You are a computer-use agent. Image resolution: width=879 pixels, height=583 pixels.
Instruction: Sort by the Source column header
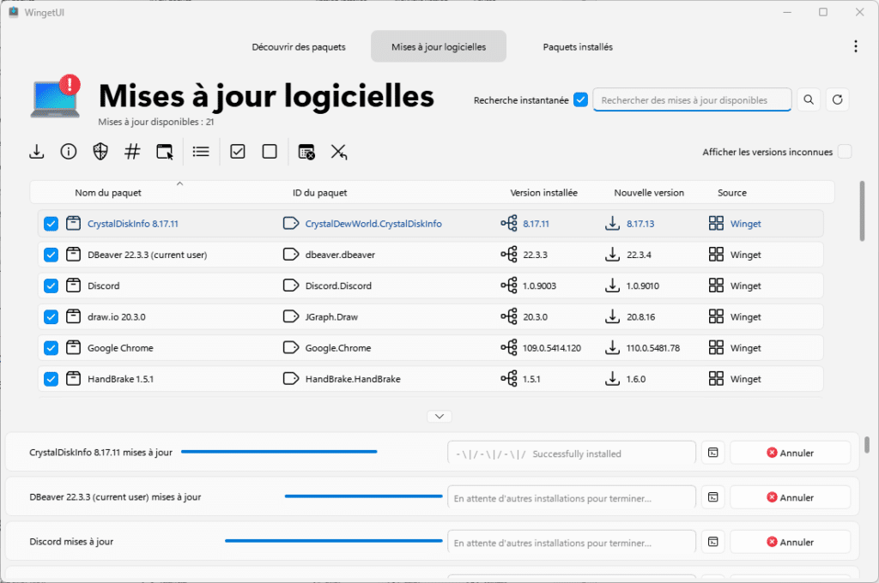click(x=732, y=193)
